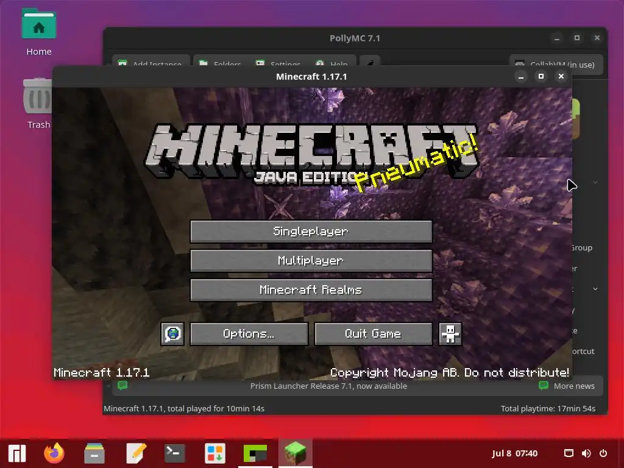
Task: Open Minecraft Realms
Action: 311,289
